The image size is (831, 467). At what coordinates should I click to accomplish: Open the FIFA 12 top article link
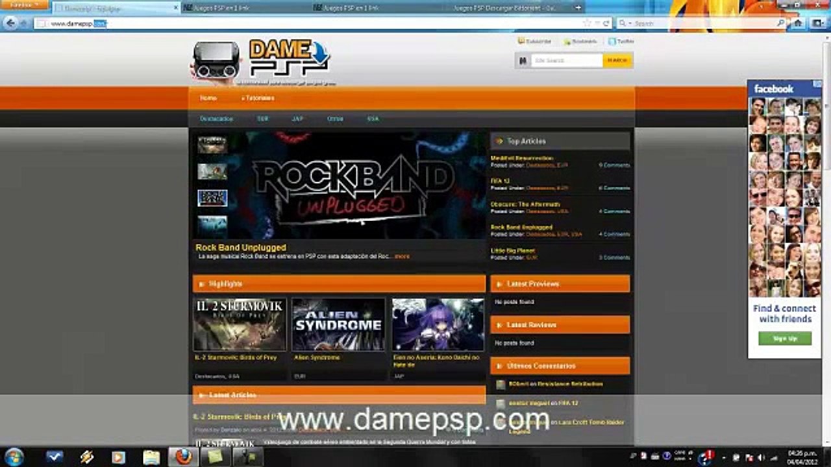pos(500,181)
